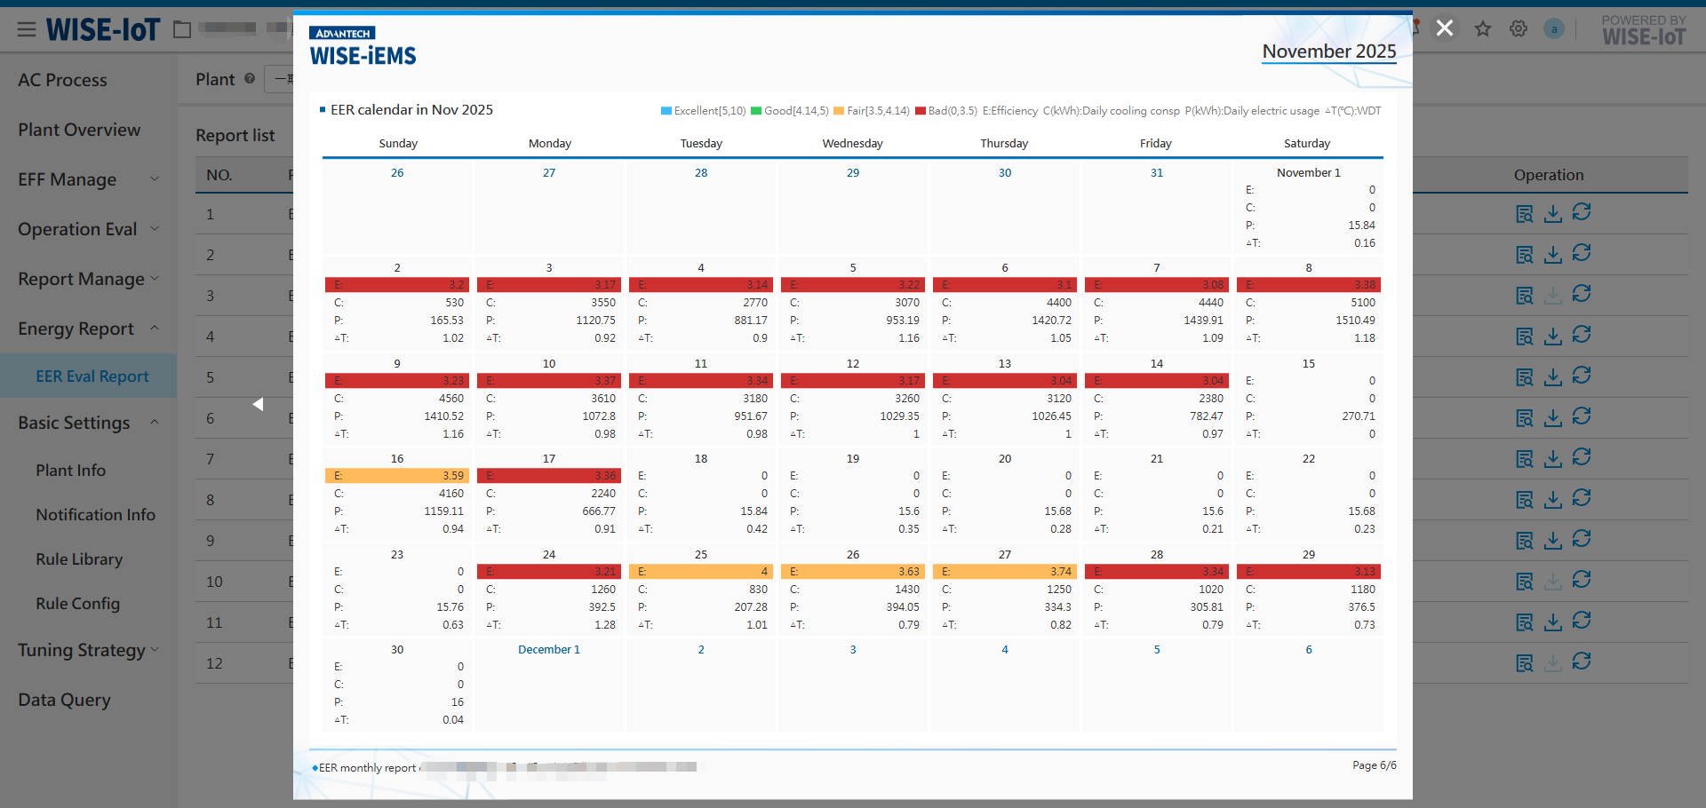
Task: Regenerate report using refresh icon in row 1
Action: pos(1582,213)
